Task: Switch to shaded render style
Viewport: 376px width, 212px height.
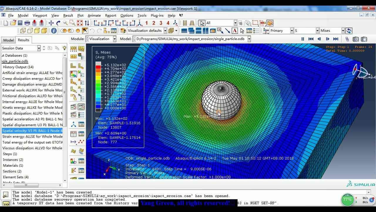Action: tap(44, 31)
